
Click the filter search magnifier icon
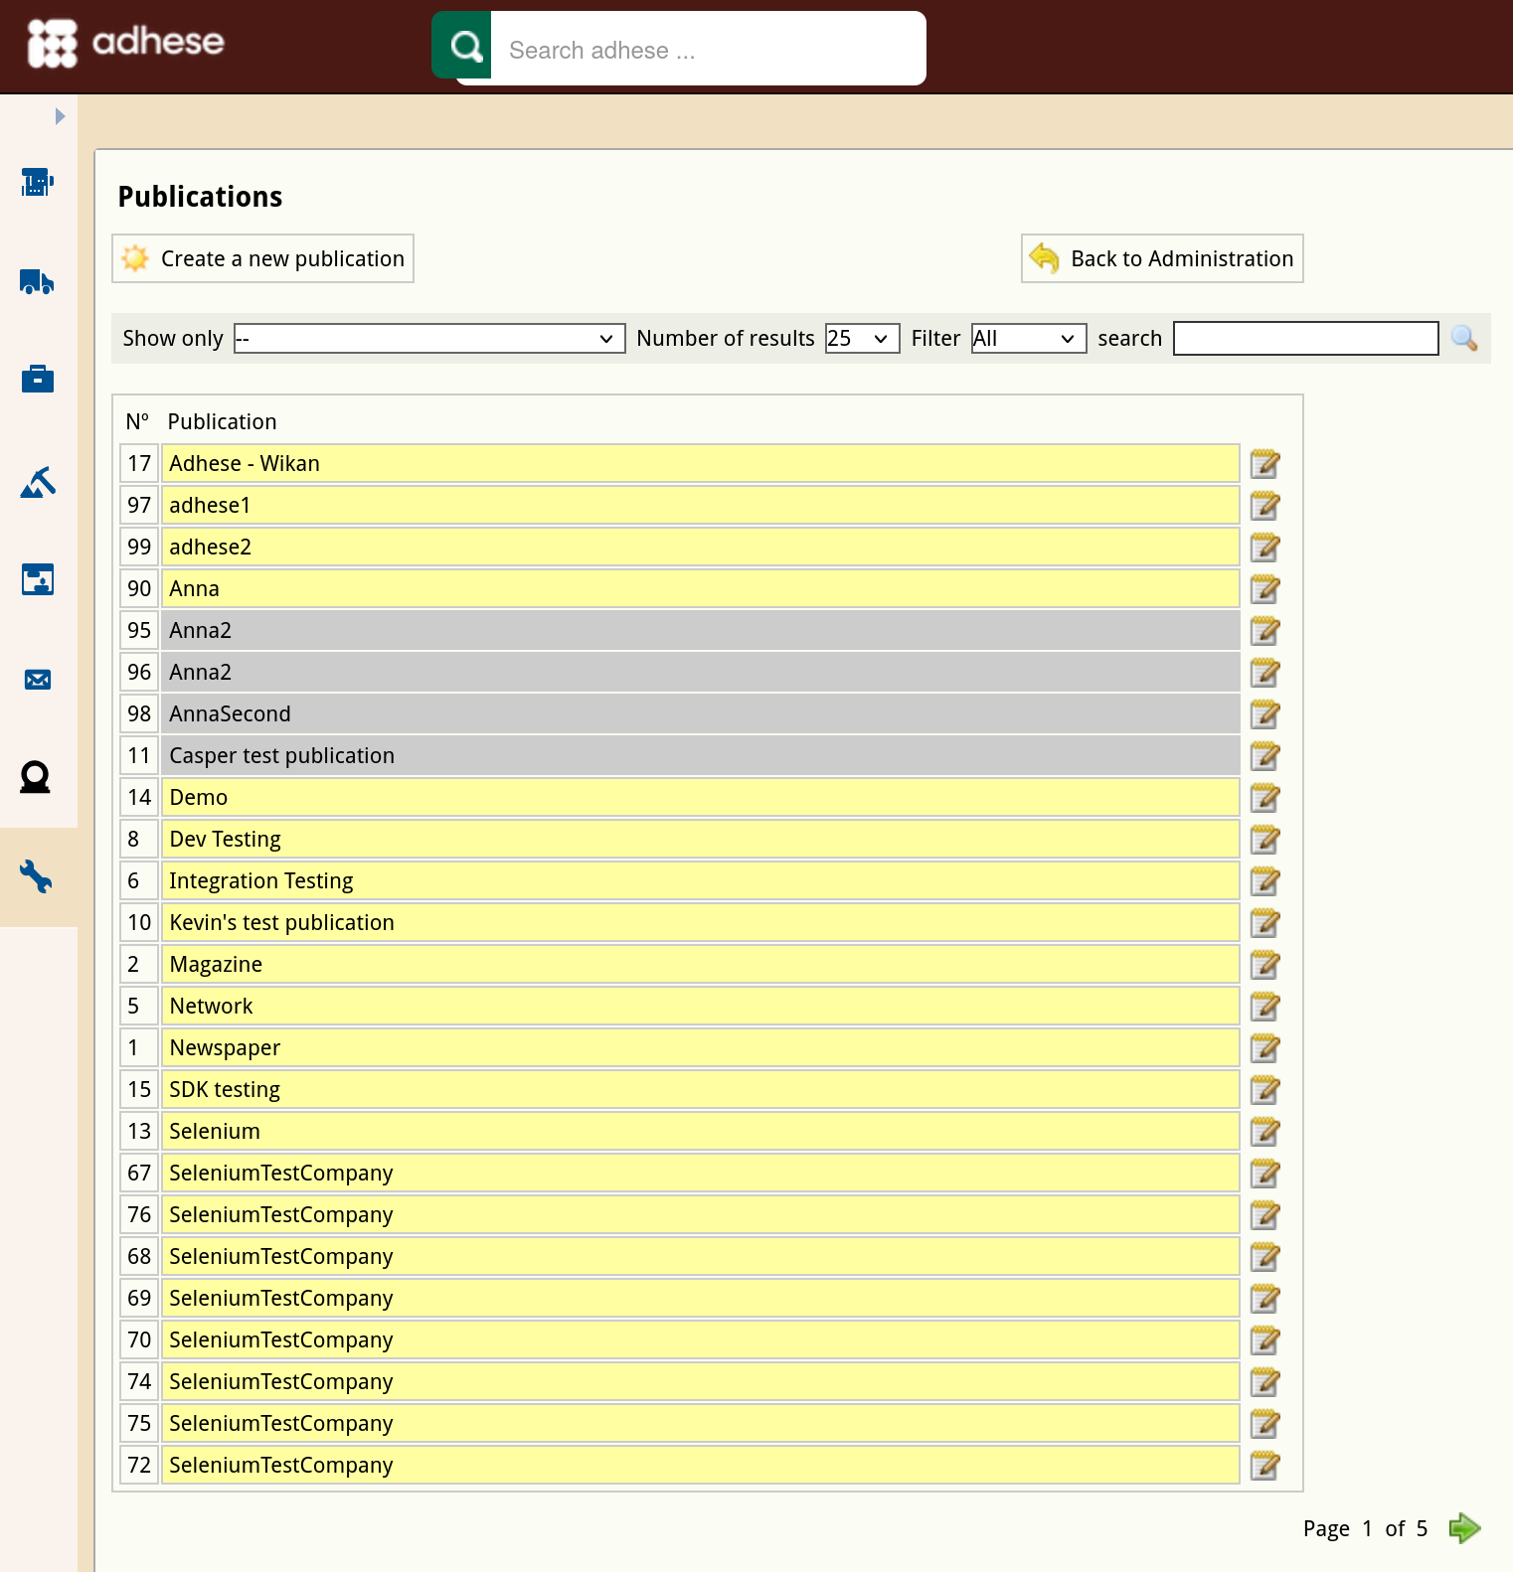click(1464, 338)
